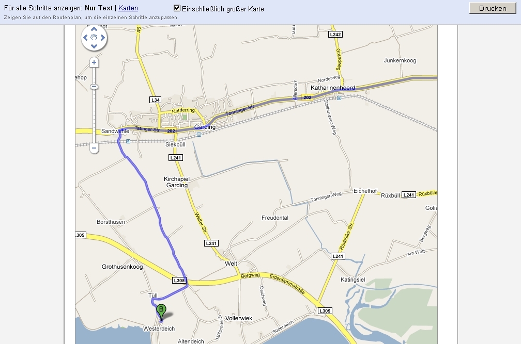Uncheck Einschließlich großer Karte checkbox
Screen dimensions: 521x344
(x=177, y=8)
